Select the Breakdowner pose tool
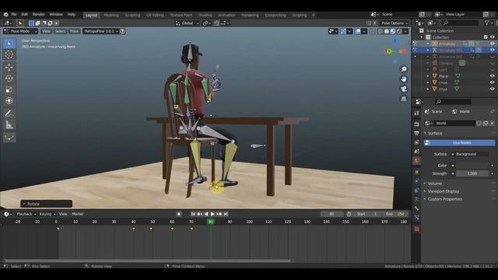 click(9, 138)
